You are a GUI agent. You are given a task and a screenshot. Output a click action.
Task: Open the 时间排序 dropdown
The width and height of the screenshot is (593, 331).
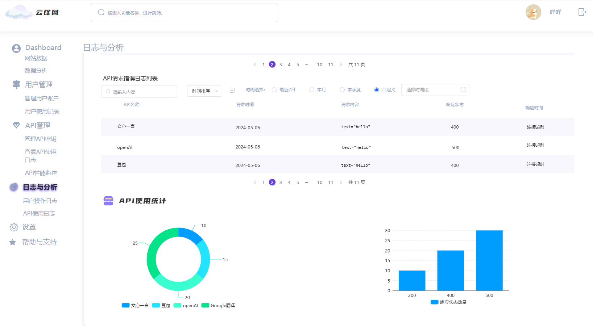pyautogui.click(x=204, y=91)
